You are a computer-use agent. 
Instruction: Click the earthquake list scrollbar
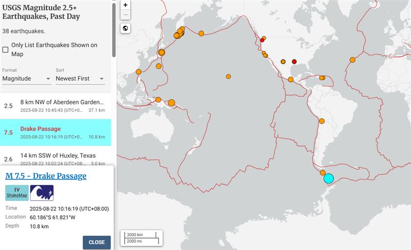click(114, 30)
